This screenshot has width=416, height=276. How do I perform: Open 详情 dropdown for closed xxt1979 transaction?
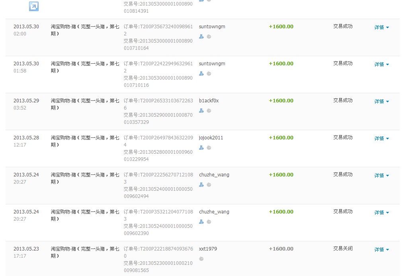coord(381,250)
